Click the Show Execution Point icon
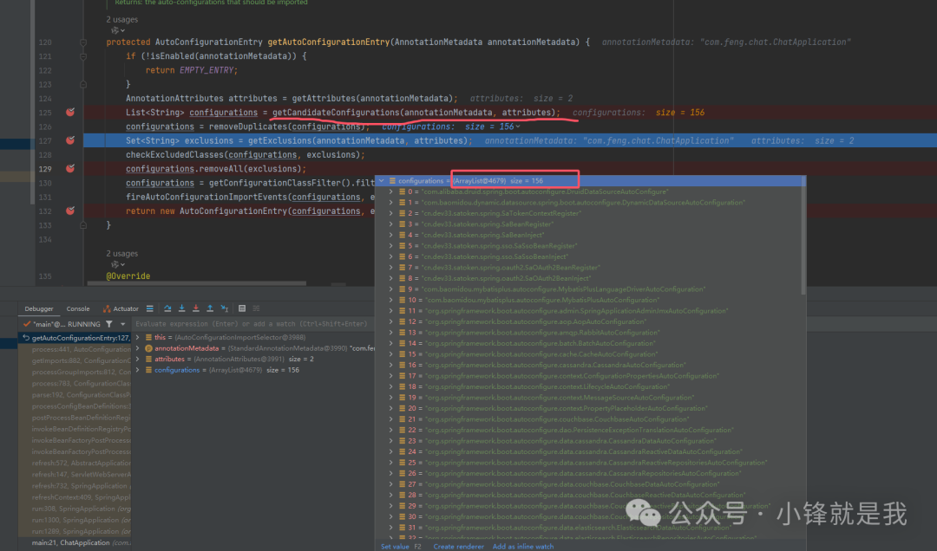 click(x=150, y=308)
